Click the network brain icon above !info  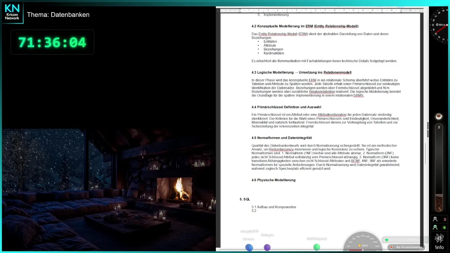pyautogui.click(x=439, y=238)
